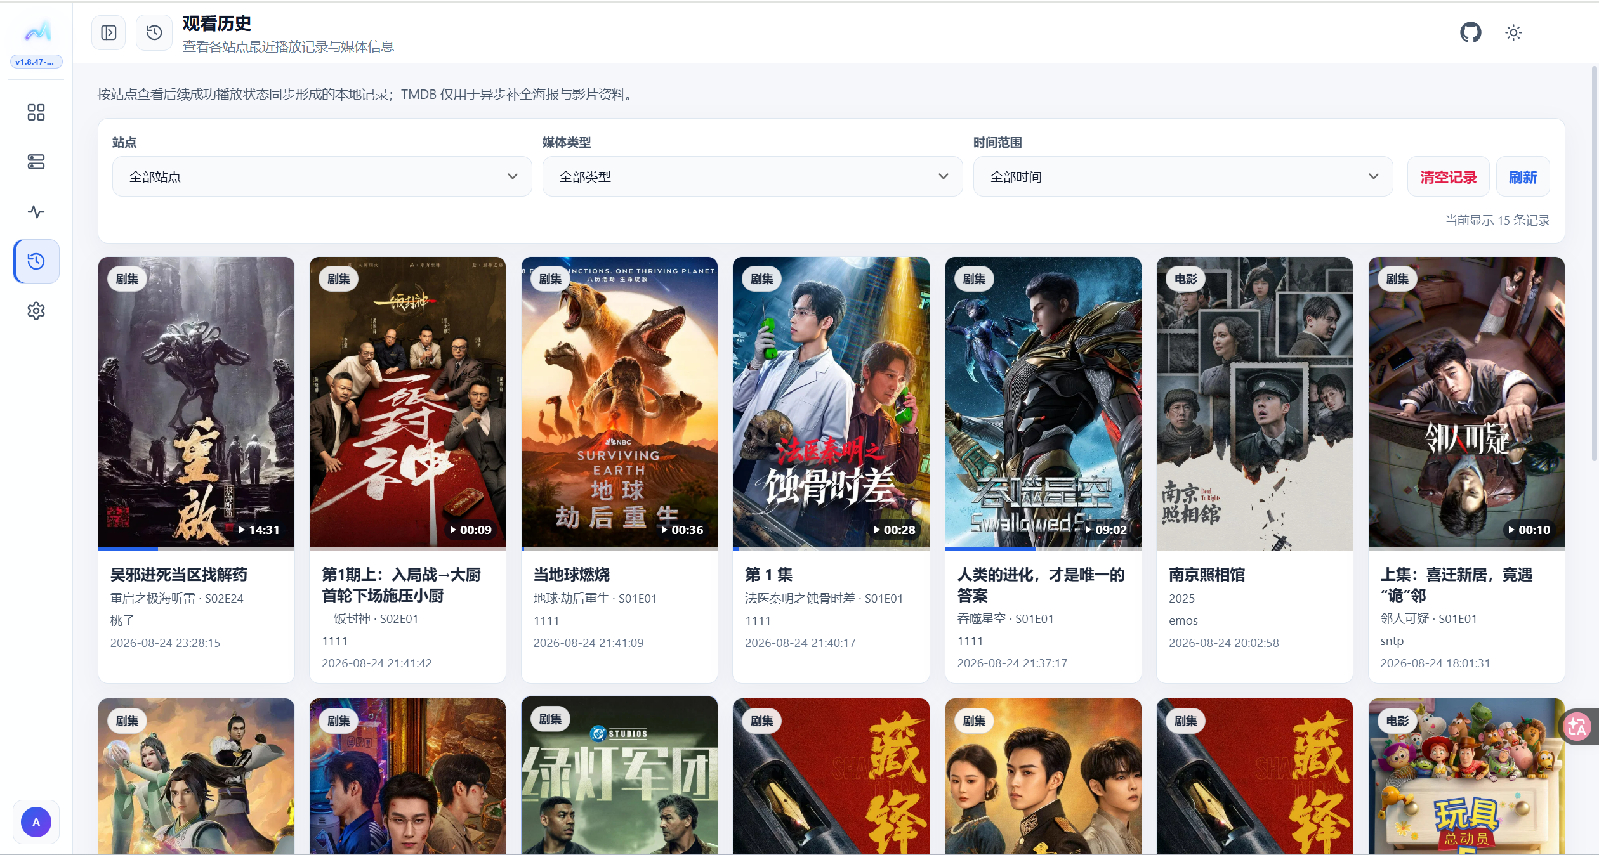This screenshot has width=1599, height=855.
Task: Toggle the sidebar collapse button
Action: tap(109, 32)
